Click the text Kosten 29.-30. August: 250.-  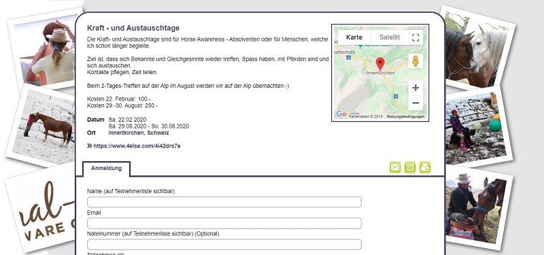click(x=122, y=105)
